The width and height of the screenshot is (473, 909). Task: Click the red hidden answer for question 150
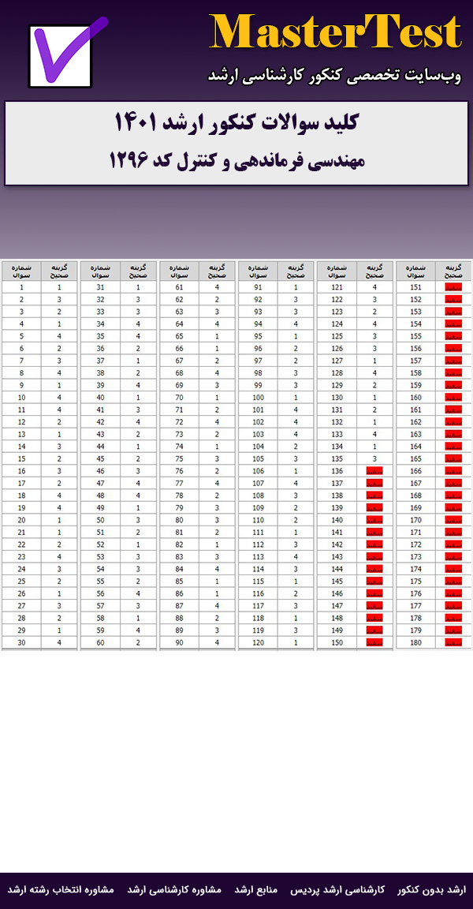[374, 642]
